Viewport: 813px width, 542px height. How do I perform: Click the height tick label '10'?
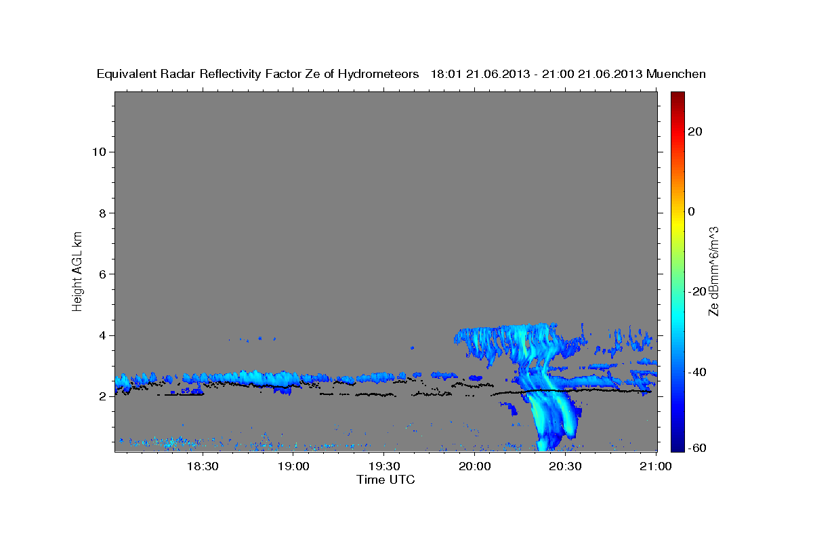pyautogui.click(x=98, y=152)
